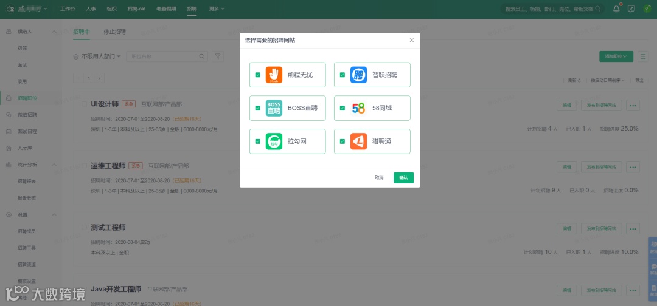Tick the checkbox beside UI设计师
657x306 pixels.
pos(84,104)
